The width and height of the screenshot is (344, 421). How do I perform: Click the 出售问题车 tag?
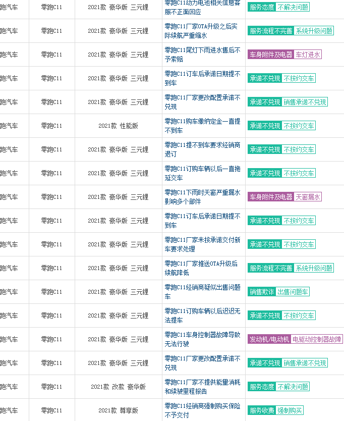(293, 292)
